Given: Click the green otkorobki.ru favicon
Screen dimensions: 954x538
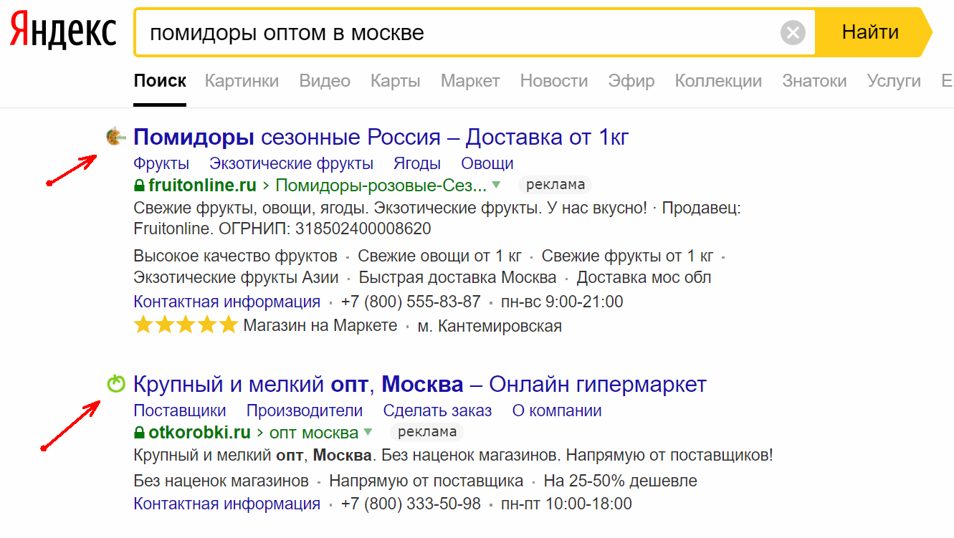Looking at the screenshot, I should click(115, 384).
